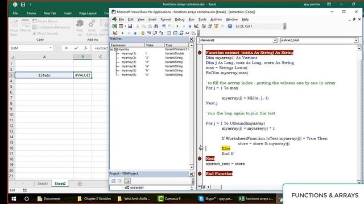Switch to the Page Layout ribbon tab in Excel

pyautogui.click(x=88, y=13)
